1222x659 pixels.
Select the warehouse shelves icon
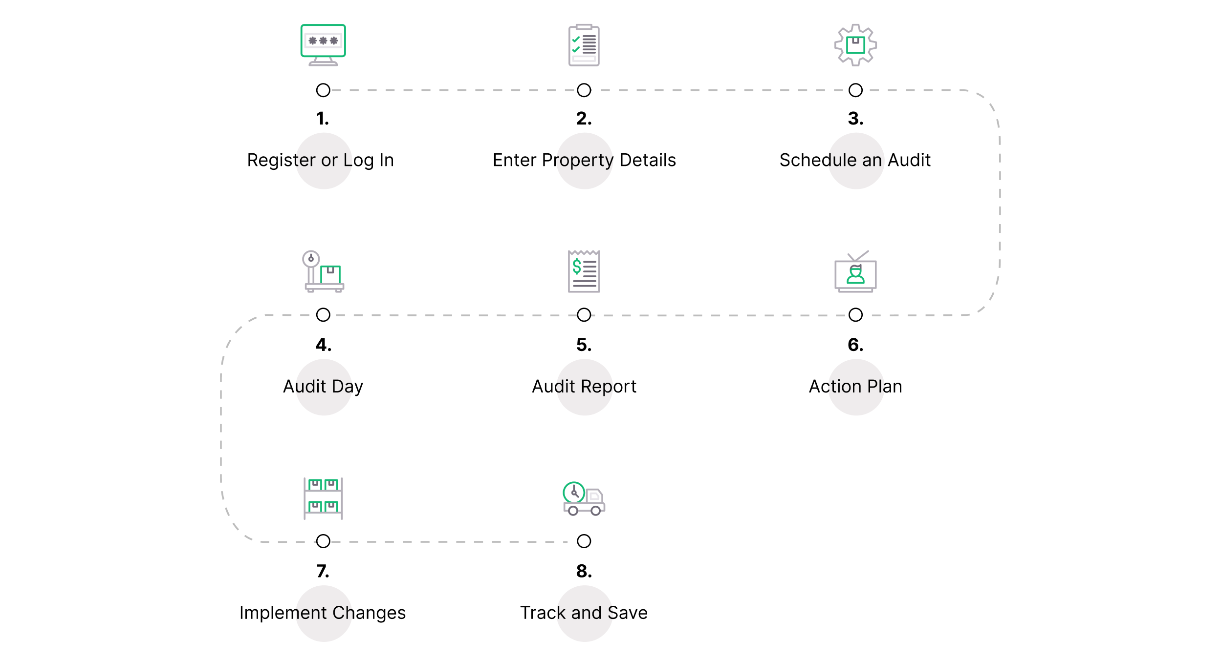(x=323, y=498)
